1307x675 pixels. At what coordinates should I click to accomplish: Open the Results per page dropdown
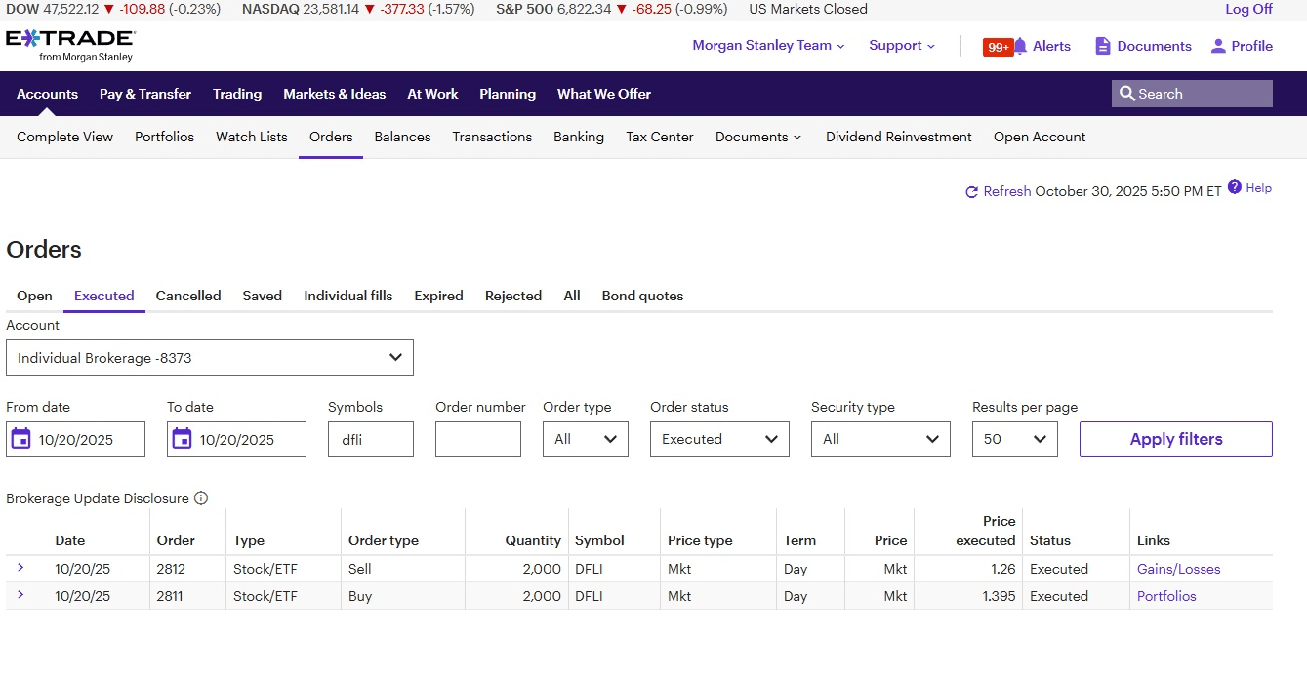1014,439
